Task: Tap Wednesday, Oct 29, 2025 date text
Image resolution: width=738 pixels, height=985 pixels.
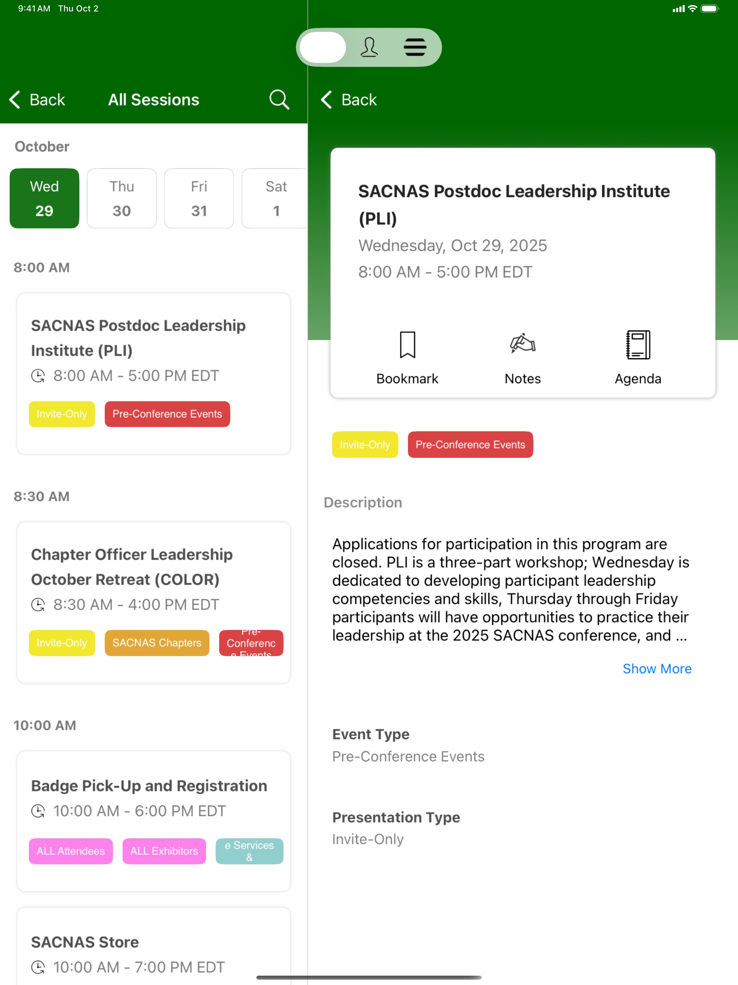Action: click(453, 246)
